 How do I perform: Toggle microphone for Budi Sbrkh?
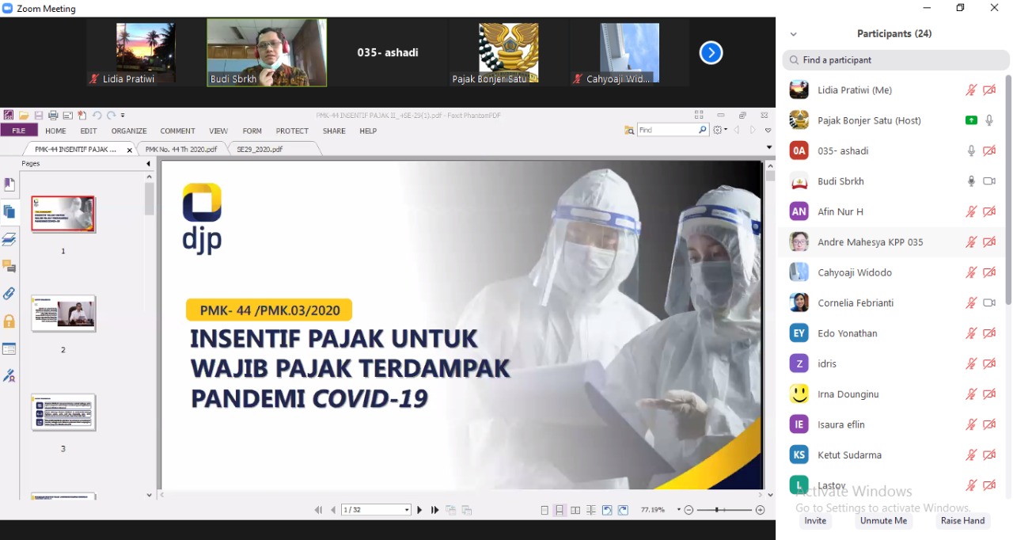point(971,181)
